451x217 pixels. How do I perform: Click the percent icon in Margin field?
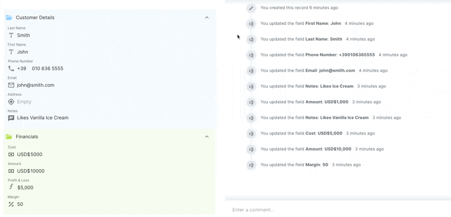click(x=11, y=204)
